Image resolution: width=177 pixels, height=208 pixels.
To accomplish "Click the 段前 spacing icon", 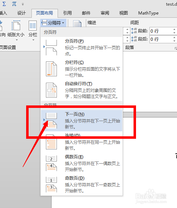I will point(134,31).
